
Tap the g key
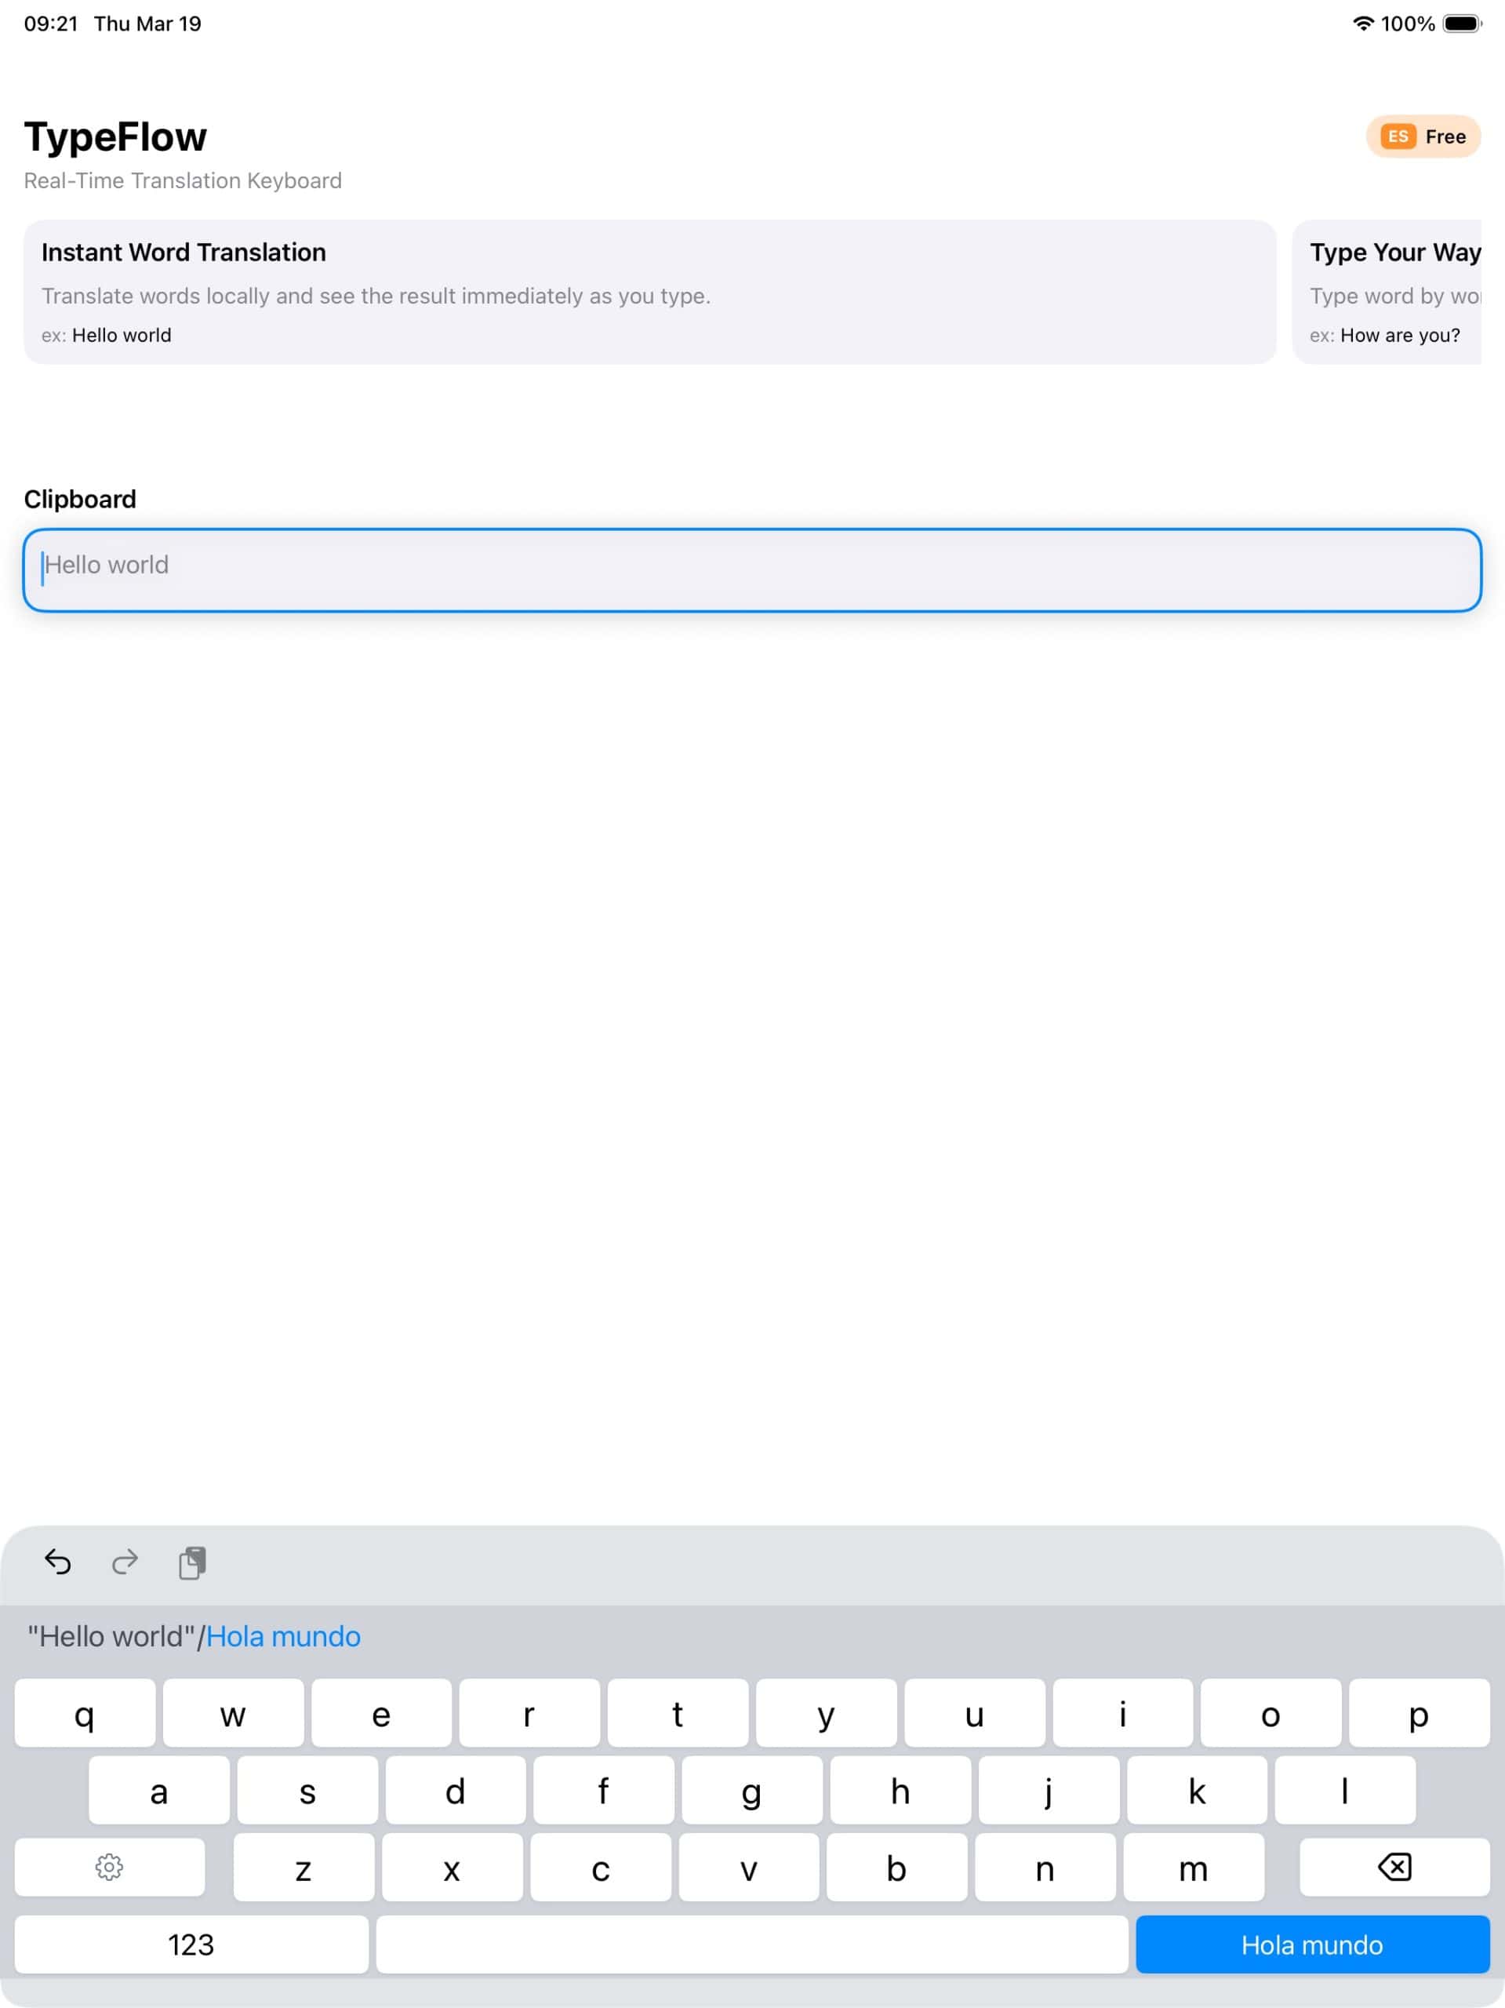tap(751, 1790)
